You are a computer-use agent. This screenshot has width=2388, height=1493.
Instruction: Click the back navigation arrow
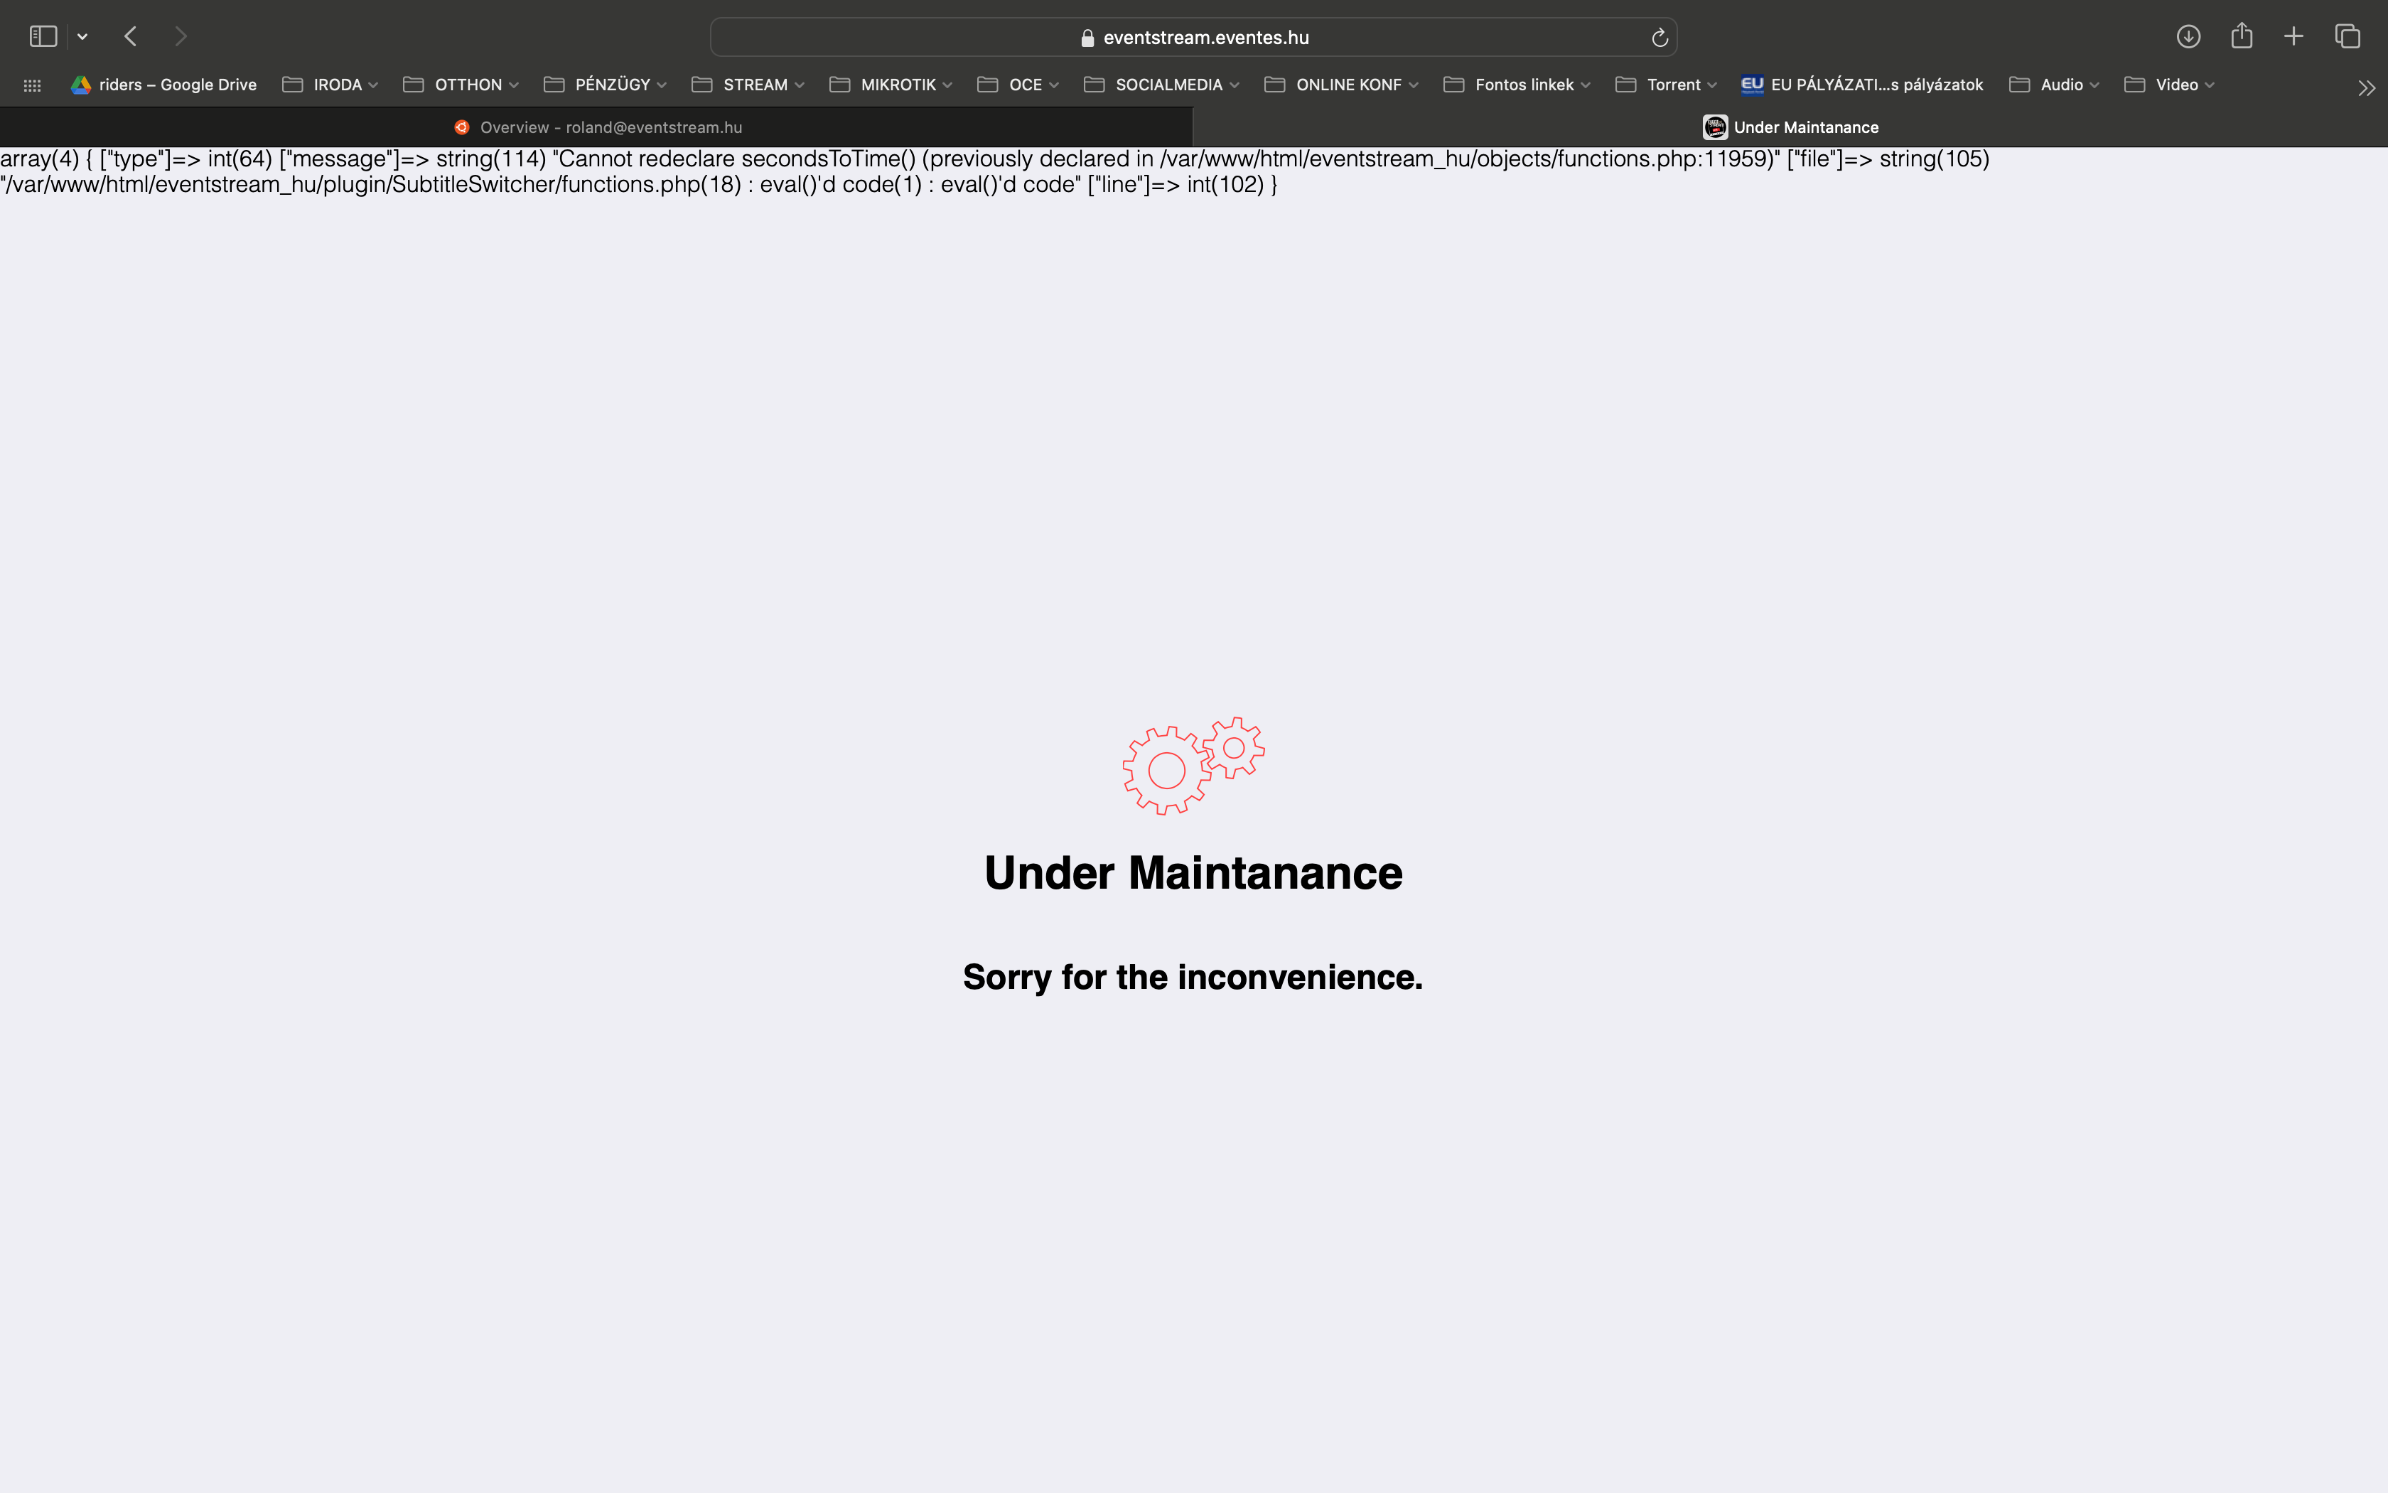pyautogui.click(x=130, y=36)
